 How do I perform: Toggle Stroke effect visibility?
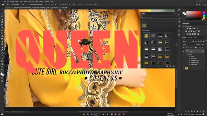pyautogui.click(x=190, y=56)
